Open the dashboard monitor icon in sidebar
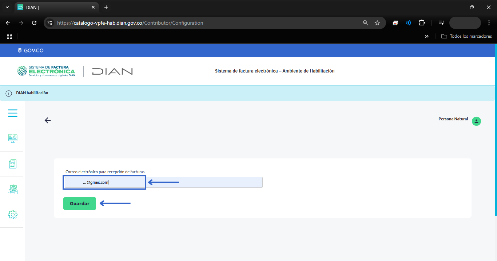The height and width of the screenshot is (261, 497). click(x=13, y=138)
